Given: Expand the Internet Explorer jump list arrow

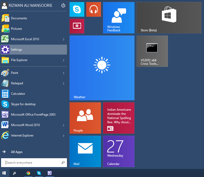Looking at the screenshot, I should [64, 136].
